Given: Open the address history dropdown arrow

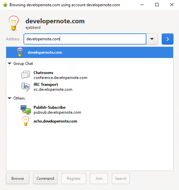Looking at the screenshot, I should tap(152, 39).
